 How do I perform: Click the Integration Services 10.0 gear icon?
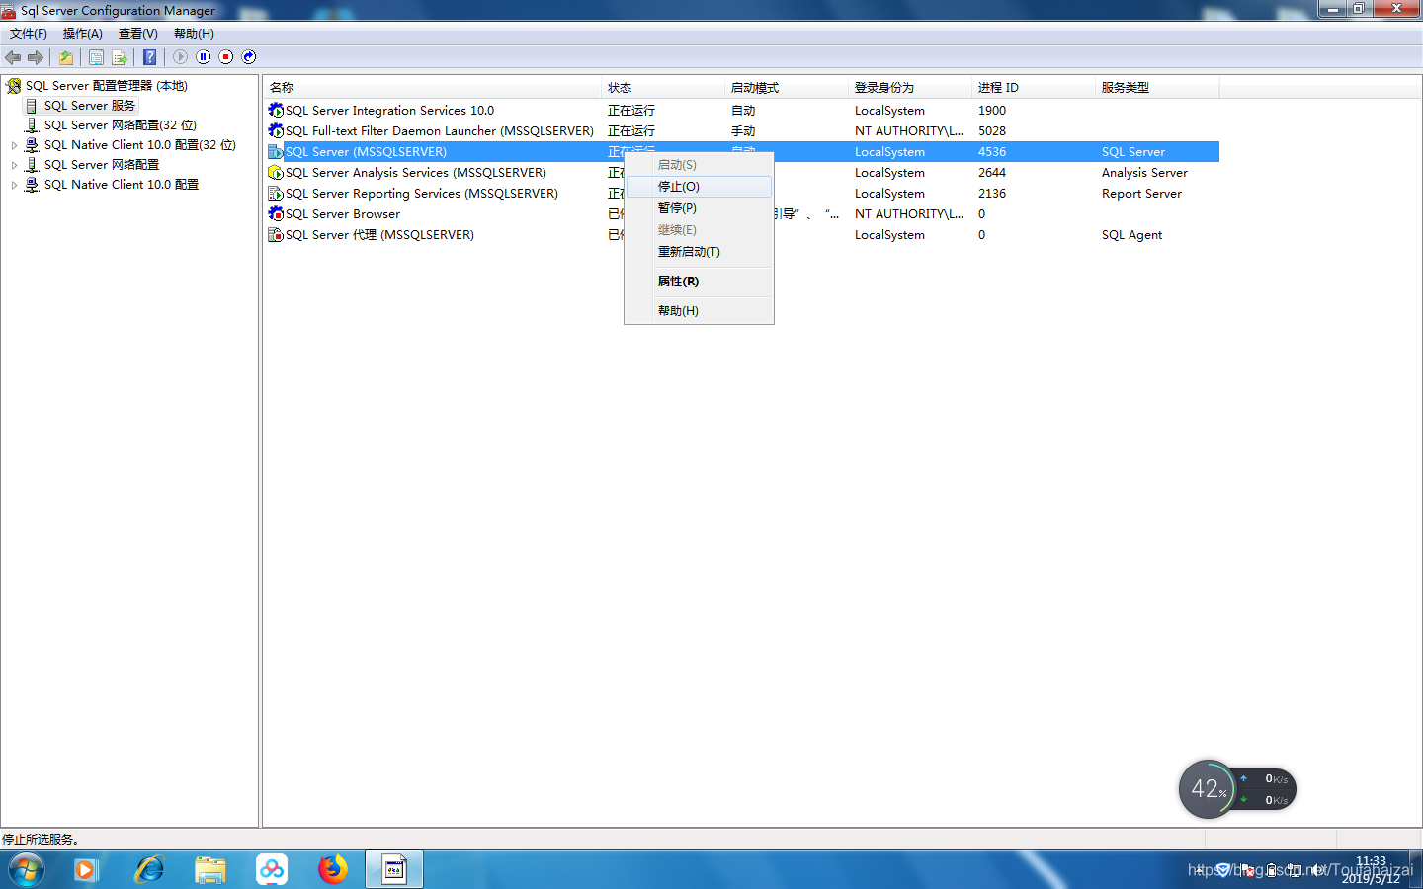point(276,111)
